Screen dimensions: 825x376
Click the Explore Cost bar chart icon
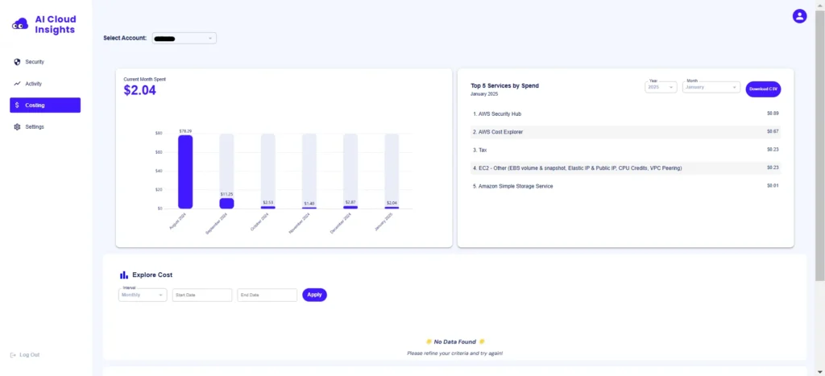point(124,275)
